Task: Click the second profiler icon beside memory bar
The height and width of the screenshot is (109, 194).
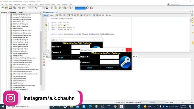Action: pyautogui.click(x=92, y=8)
